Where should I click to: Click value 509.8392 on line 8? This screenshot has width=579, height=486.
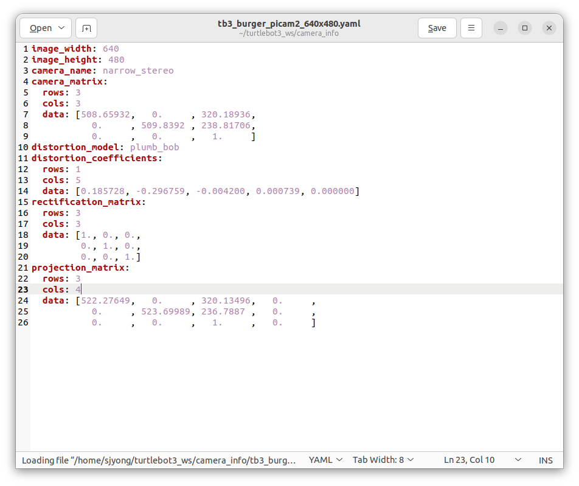[x=163, y=125]
